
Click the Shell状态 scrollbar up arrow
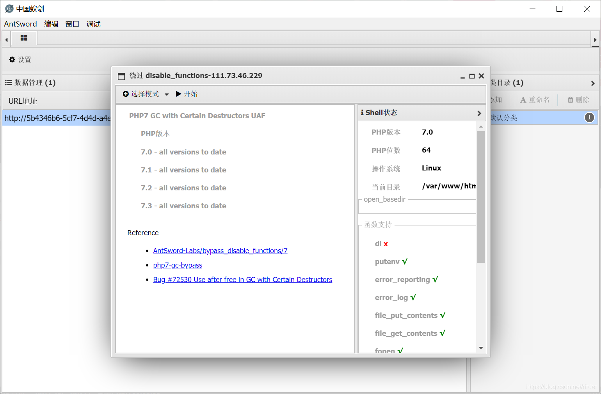pyautogui.click(x=481, y=126)
